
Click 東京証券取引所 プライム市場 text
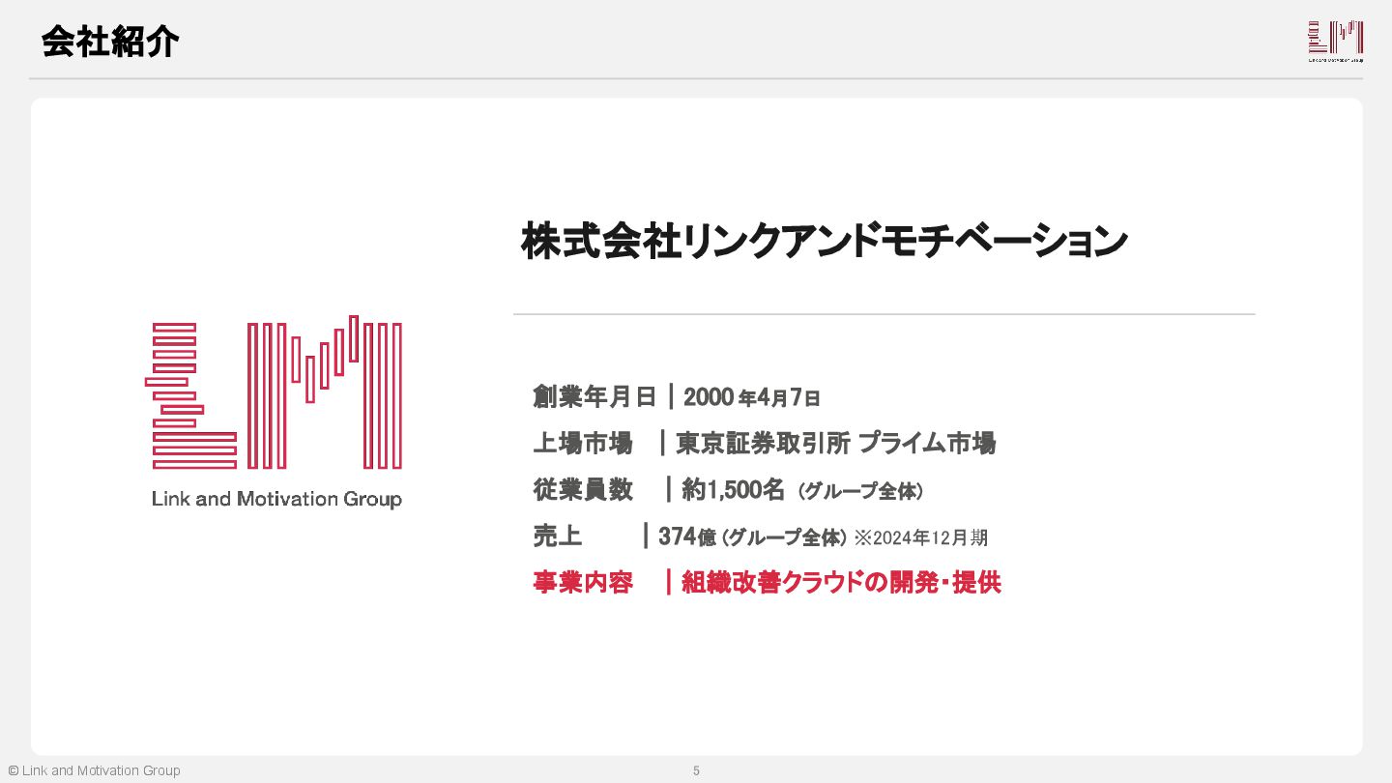click(836, 444)
